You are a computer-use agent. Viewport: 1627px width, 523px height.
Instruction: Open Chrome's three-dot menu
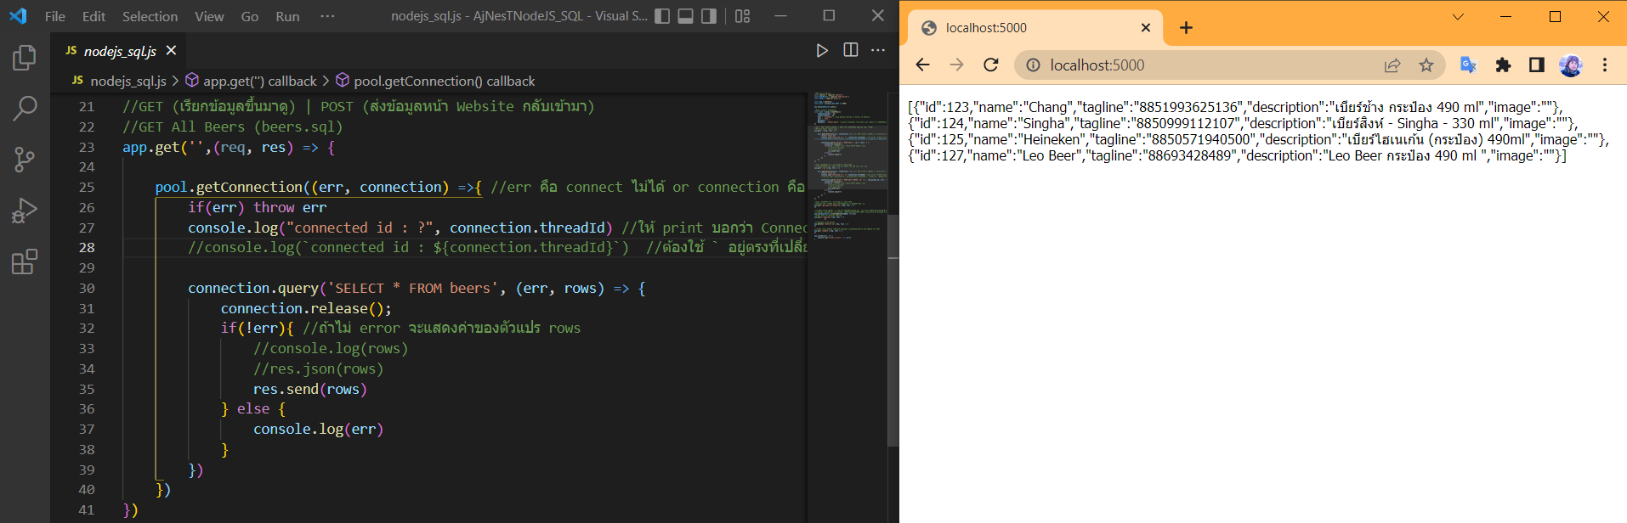[x=1604, y=65]
